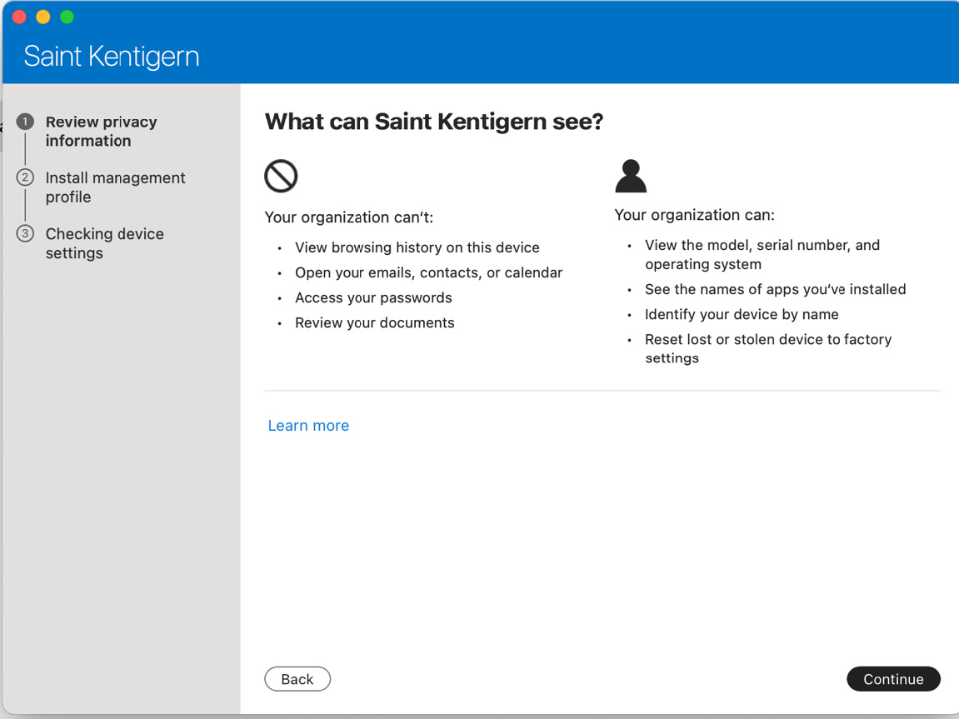Click the Continue button

point(893,679)
